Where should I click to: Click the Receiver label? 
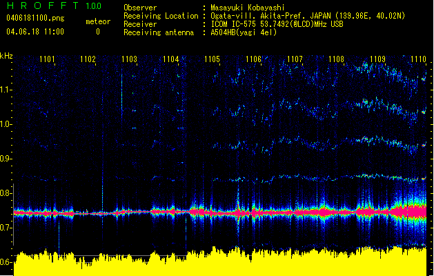(x=140, y=24)
